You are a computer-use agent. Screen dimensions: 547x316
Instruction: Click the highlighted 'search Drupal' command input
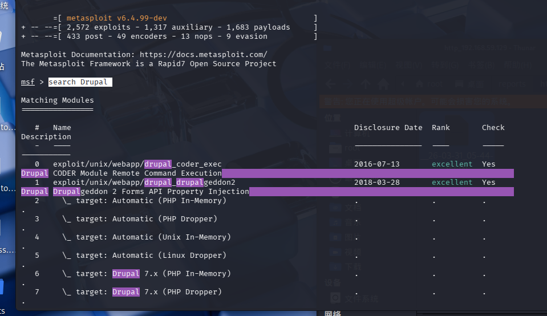click(x=80, y=82)
